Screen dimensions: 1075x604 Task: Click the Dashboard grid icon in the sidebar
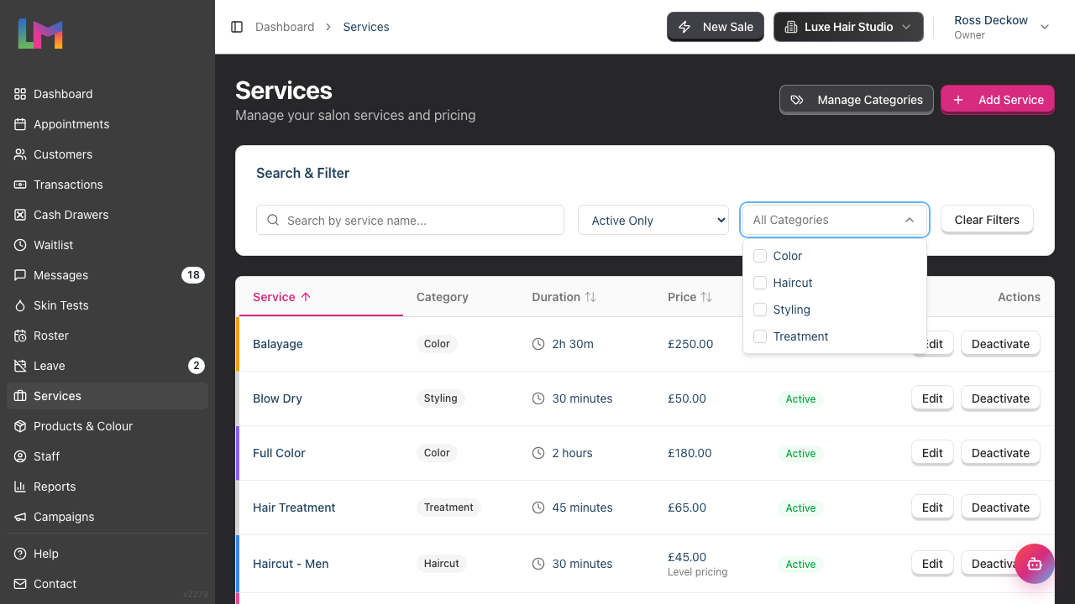point(20,94)
